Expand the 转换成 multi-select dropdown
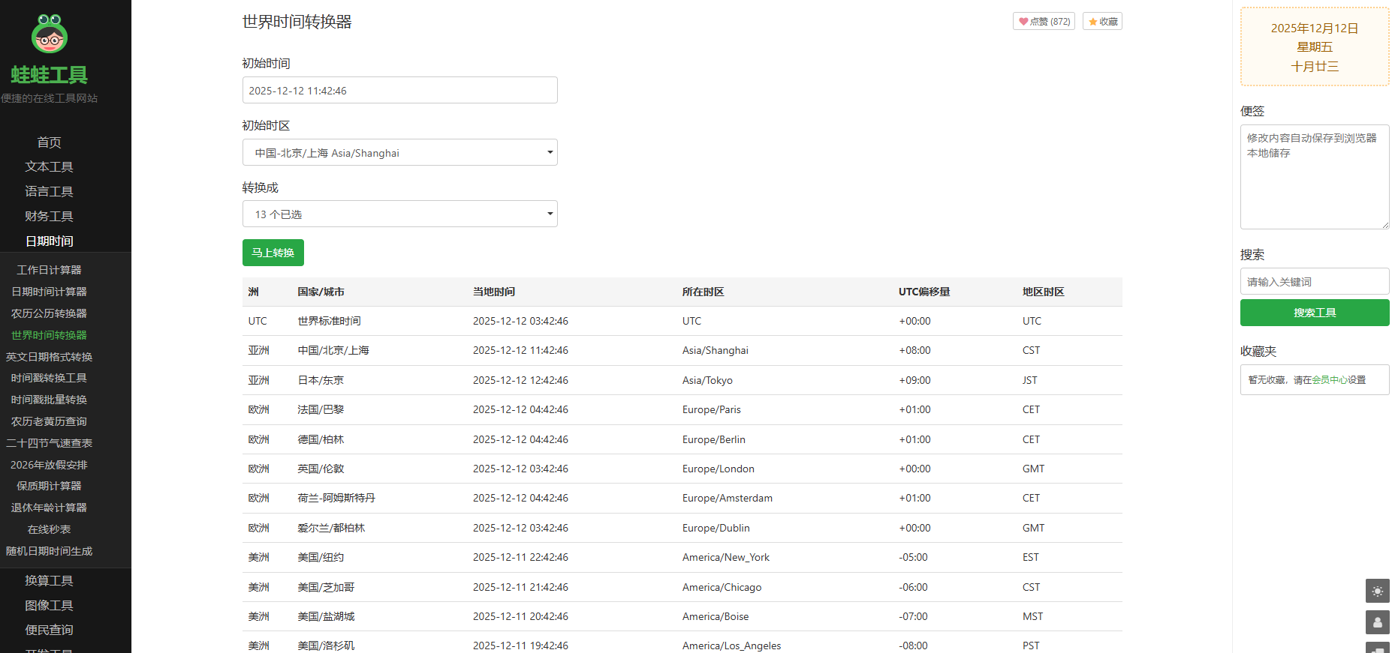The width and height of the screenshot is (1395, 653). [399, 214]
